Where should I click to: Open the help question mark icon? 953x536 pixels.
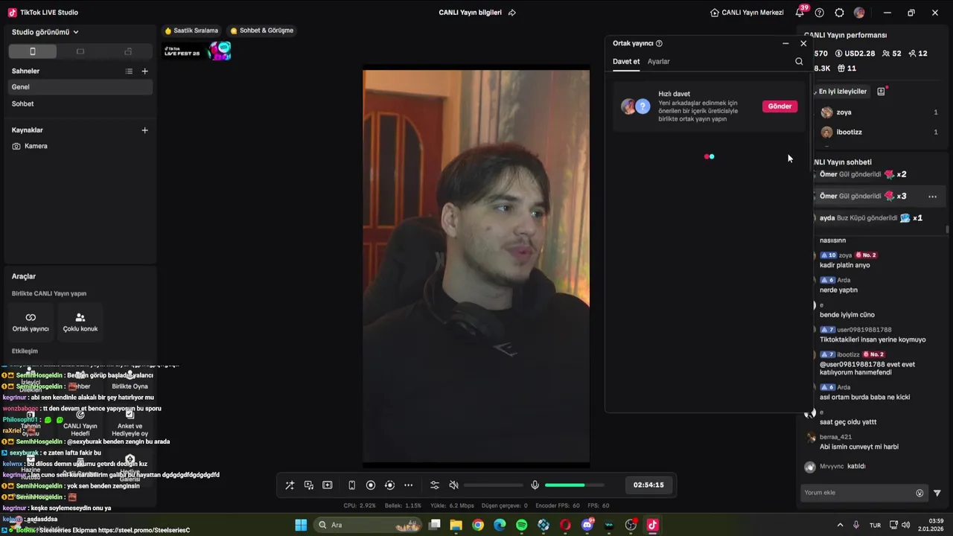[x=820, y=13]
